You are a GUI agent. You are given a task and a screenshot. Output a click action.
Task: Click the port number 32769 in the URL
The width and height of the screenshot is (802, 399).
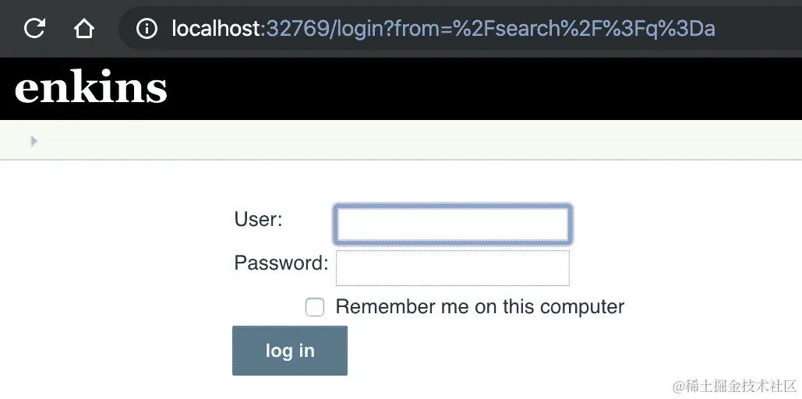pyautogui.click(x=299, y=29)
